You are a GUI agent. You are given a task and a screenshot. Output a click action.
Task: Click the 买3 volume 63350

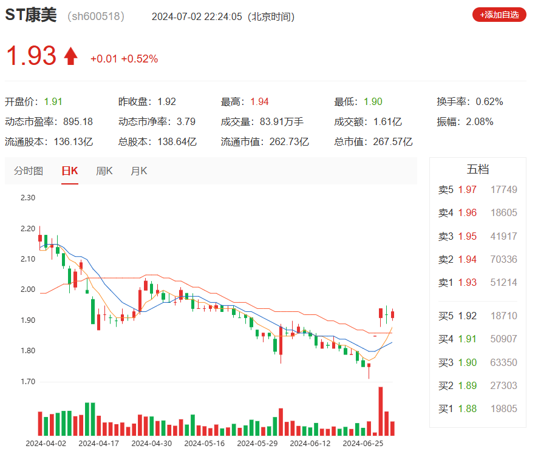[x=503, y=362]
